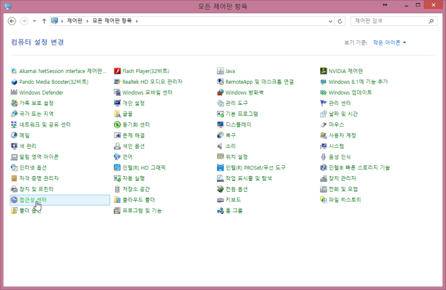The width and height of the screenshot is (446, 290).
Task: Click the Realtek HD 오디오 관리자 icon
Action: pyautogui.click(x=117, y=81)
